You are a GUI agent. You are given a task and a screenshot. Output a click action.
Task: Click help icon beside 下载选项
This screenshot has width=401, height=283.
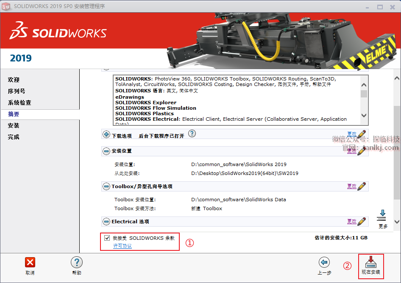192,133
